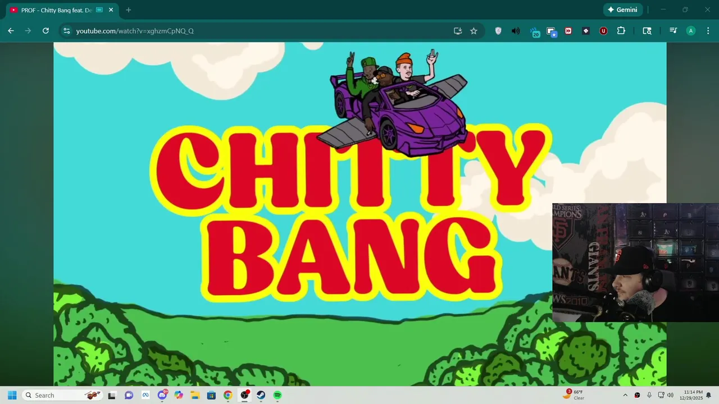
Task: Bookmark this page with the star
Action: pos(474,31)
